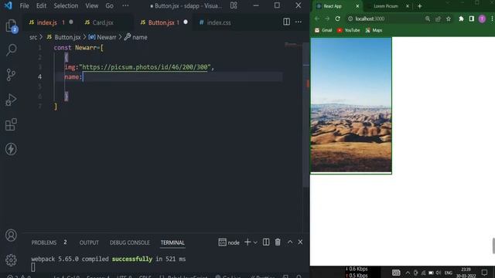The height and width of the screenshot is (278, 495).
Task: Go back in Chrome
Action: [317, 19]
